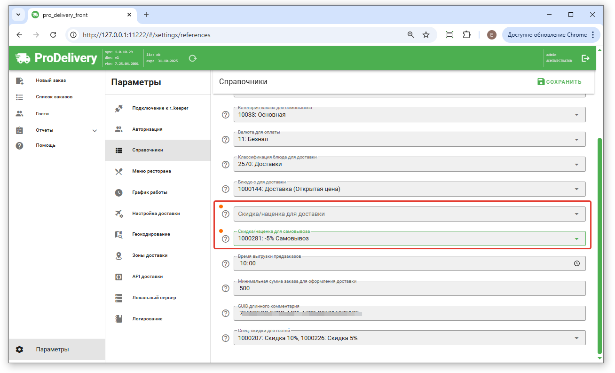Click help icon beside Время выгрузки предзаказов
The width and height of the screenshot is (615, 373).
(226, 264)
